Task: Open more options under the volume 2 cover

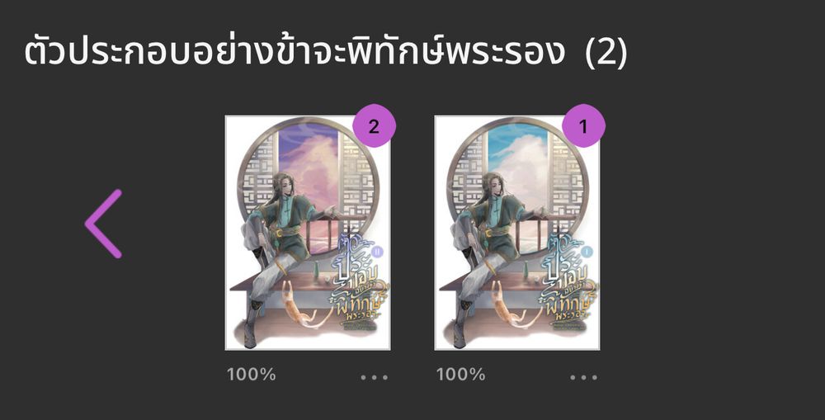Action: click(x=375, y=377)
